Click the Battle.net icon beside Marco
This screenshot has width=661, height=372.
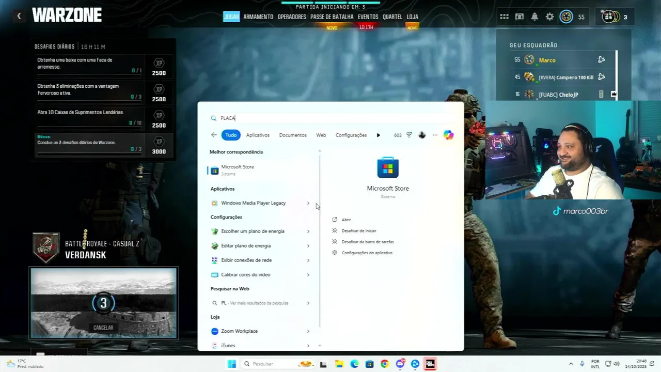601,60
